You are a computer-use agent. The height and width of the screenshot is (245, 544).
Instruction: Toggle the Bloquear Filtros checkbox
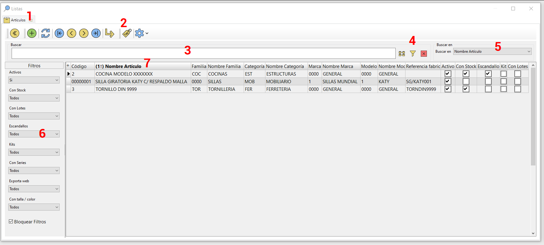point(11,222)
